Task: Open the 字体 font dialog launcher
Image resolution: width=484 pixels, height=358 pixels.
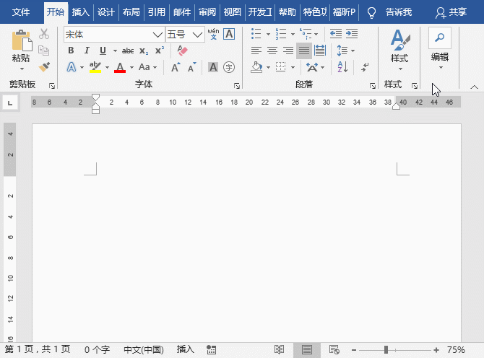Action: [237, 86]
